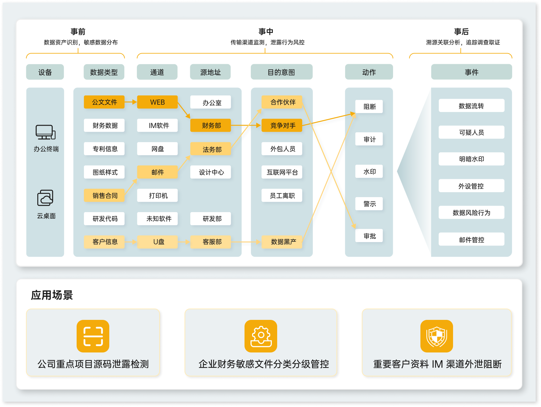Click the 未知软件 channel box
The height and width of the screenshot is (407, 541).
[x=158, y=219]
